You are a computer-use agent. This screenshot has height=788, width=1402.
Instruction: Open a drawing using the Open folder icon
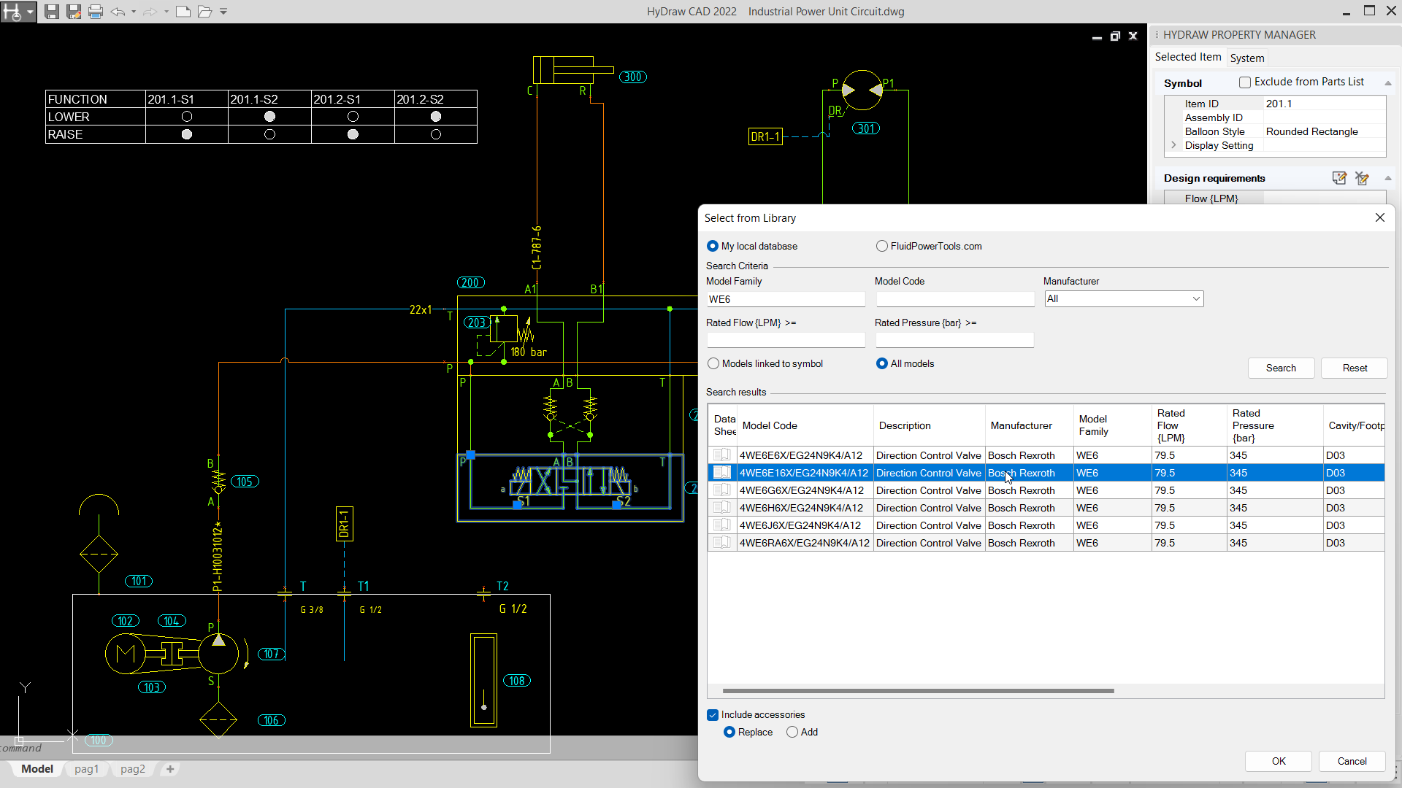(x=205, y=12)
